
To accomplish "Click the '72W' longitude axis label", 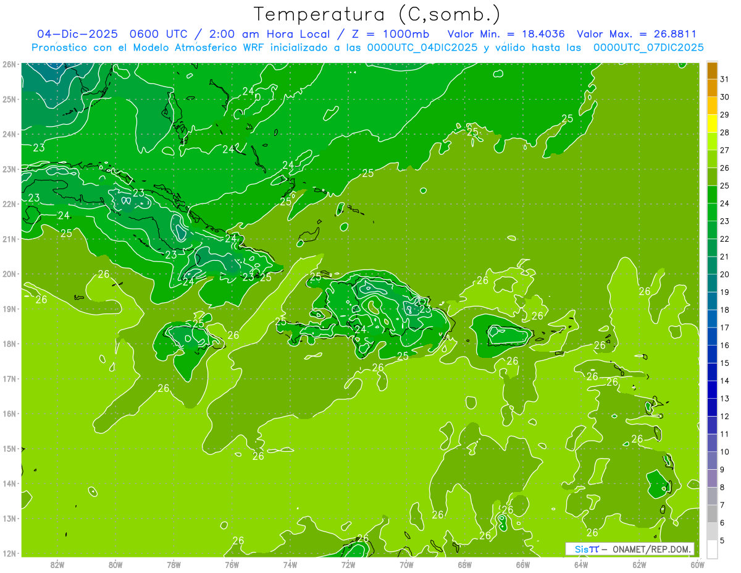I will pos(348,564).
